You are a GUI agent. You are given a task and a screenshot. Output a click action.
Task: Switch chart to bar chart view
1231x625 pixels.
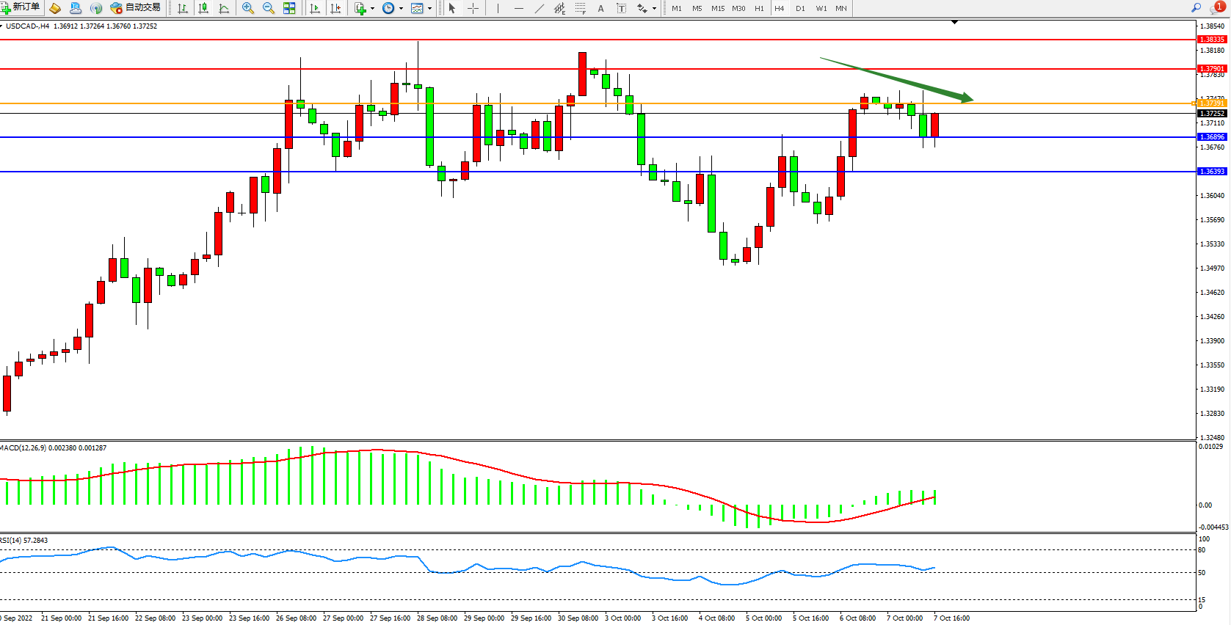183,8
